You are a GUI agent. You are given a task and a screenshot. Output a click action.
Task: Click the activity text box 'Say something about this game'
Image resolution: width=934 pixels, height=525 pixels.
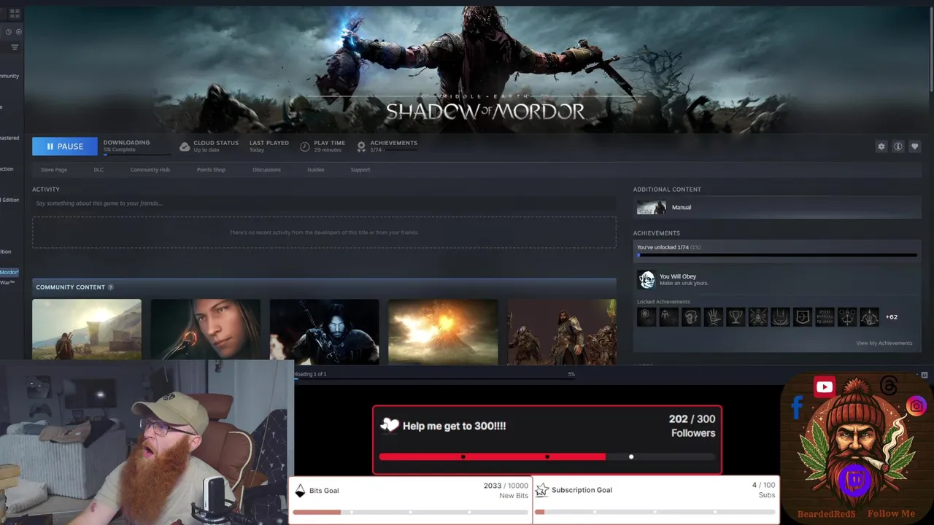[x=324, y=203]
